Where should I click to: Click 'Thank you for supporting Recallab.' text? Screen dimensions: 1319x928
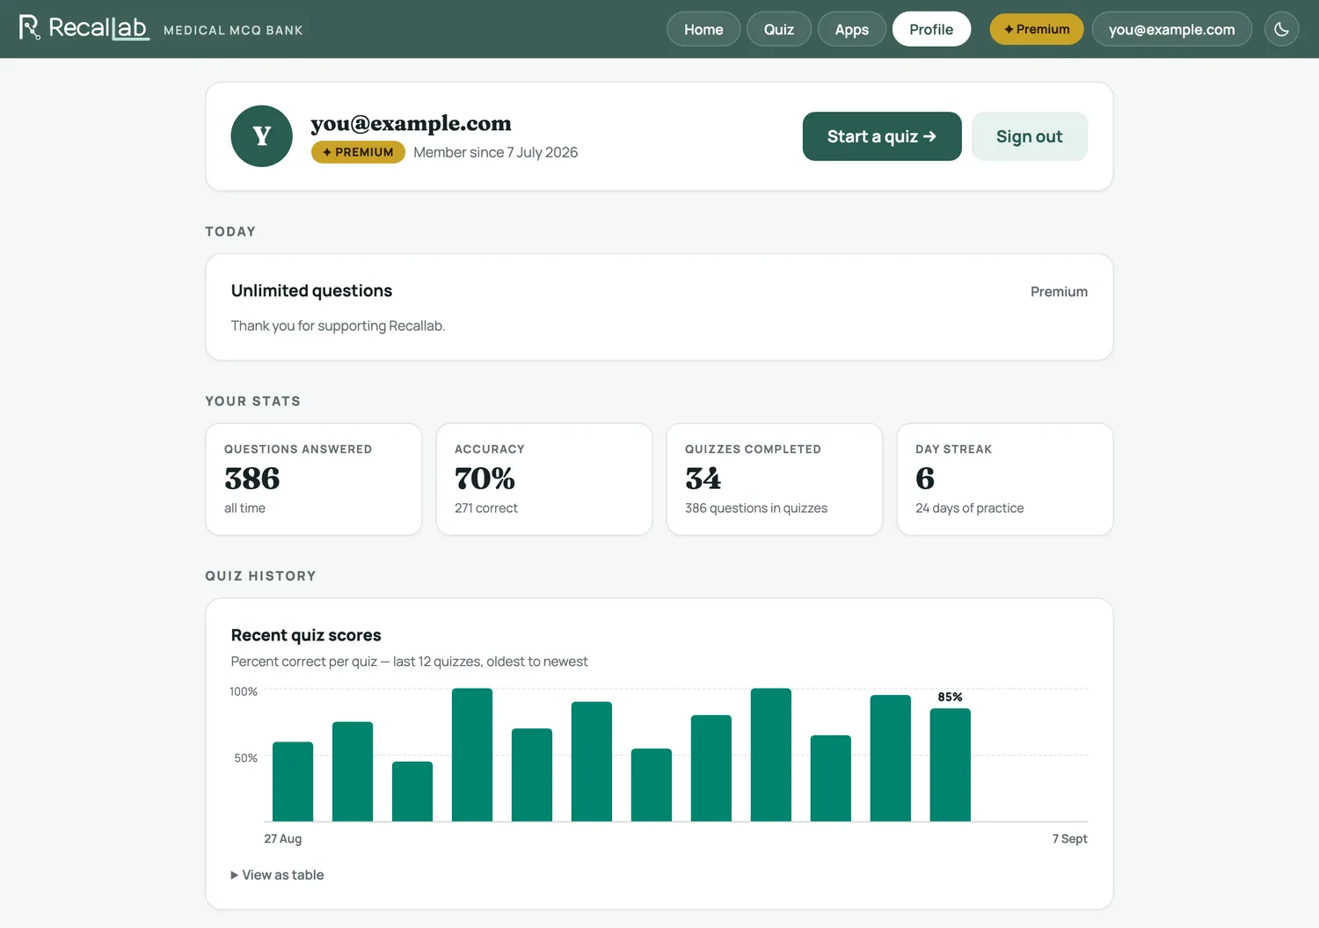pyautogui.click(x=339, y=325)
